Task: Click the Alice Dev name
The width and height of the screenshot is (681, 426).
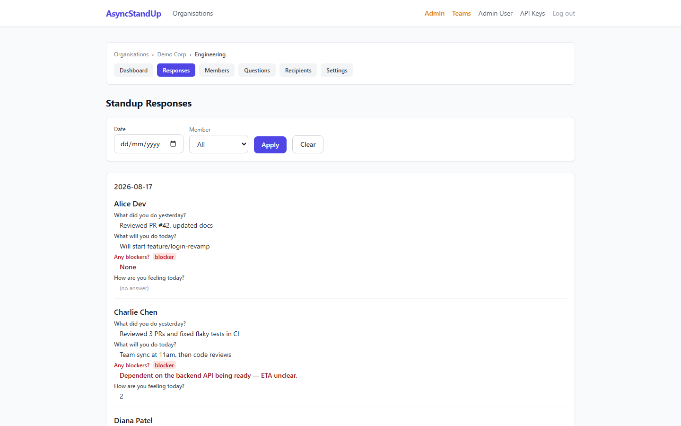Action: [x=130, y=204]
